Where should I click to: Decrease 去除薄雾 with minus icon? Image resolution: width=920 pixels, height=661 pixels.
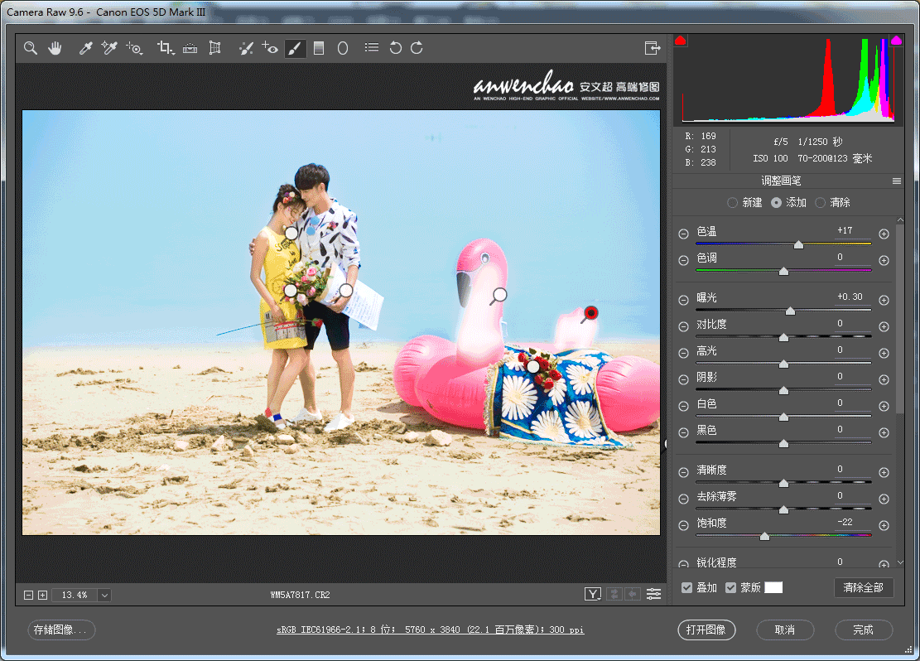pos(683,499)
